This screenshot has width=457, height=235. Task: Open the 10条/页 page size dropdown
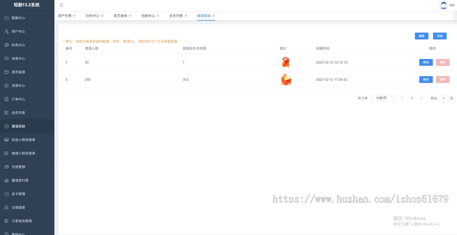tap(383, 98)
